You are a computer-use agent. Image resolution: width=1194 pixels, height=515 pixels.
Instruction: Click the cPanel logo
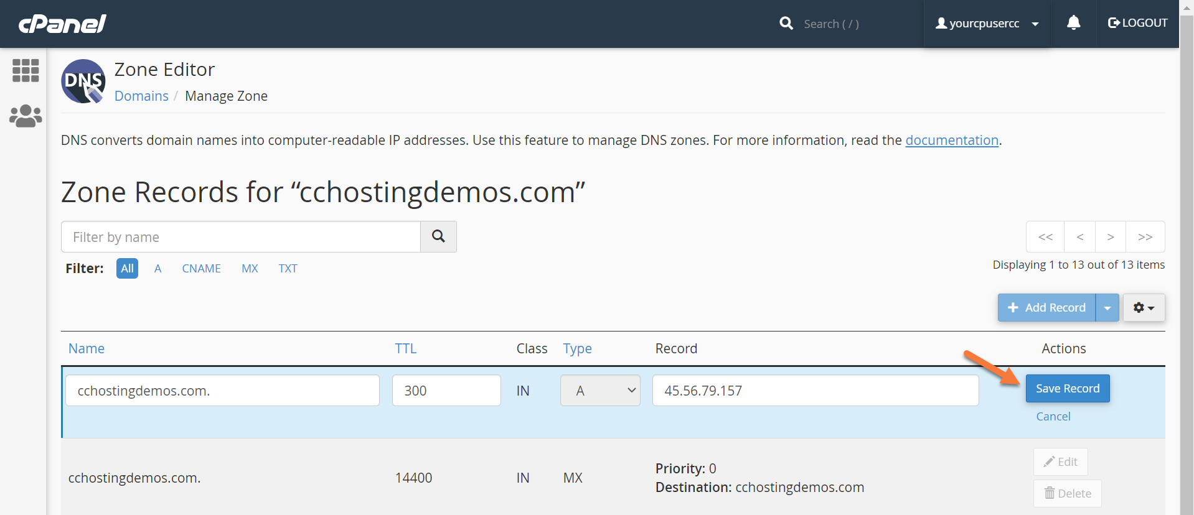coord(62,24)
